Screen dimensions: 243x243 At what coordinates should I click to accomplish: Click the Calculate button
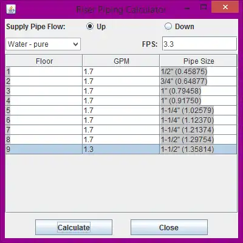pos(74,227)
